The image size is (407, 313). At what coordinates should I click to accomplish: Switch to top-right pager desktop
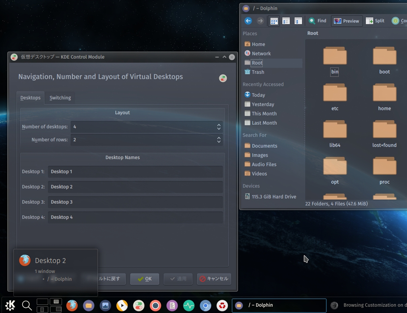(56, 301)
